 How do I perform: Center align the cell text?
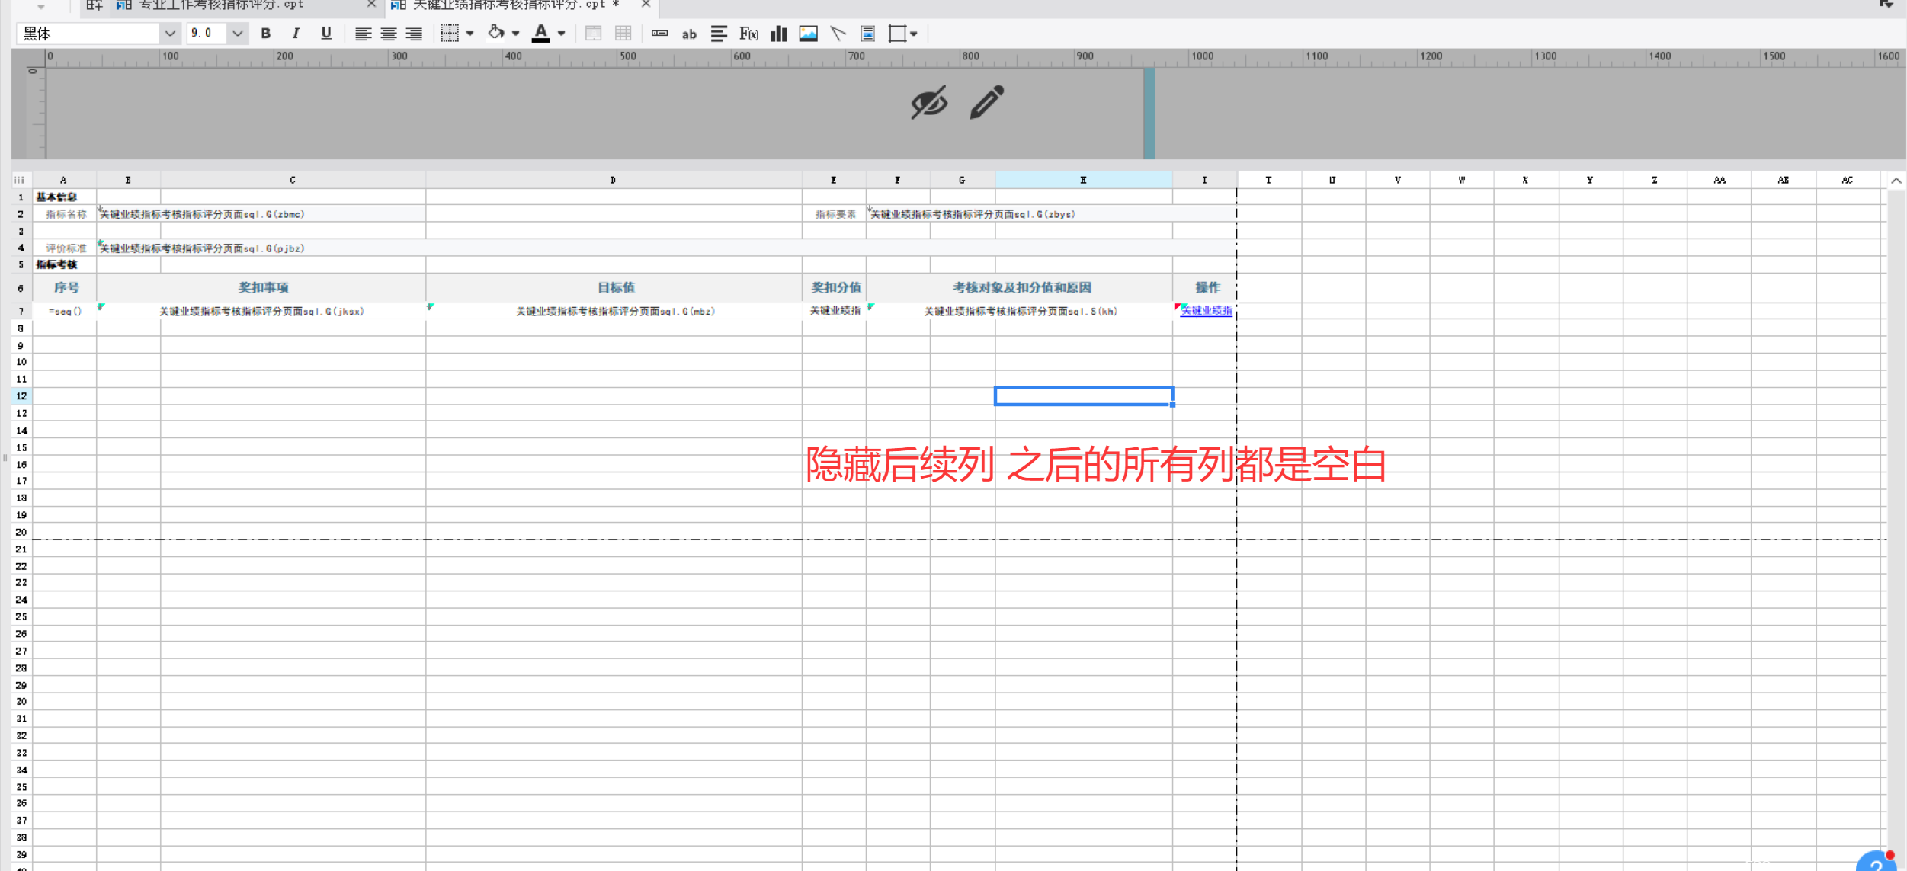tap(389, 34)
